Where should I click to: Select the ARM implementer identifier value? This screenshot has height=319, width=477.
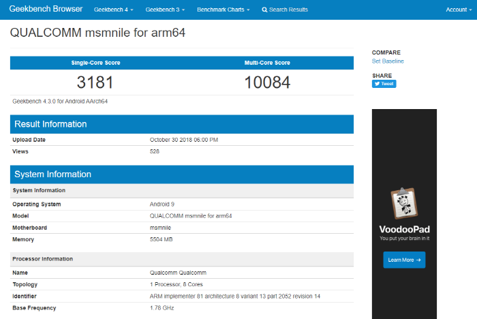pos(235,297)
